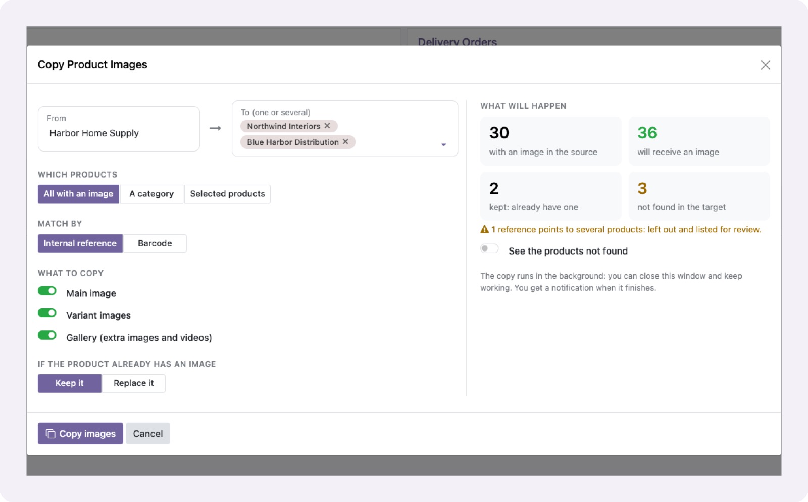Remove the Blue Harbor Distribution tag

point(345,142)
